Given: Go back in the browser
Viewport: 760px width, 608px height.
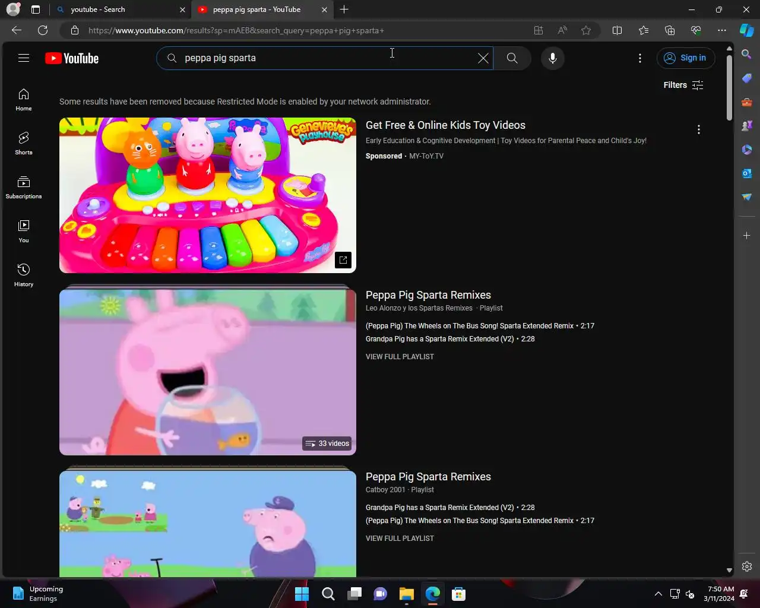Looking at the screenshot, I should [17, 30].
